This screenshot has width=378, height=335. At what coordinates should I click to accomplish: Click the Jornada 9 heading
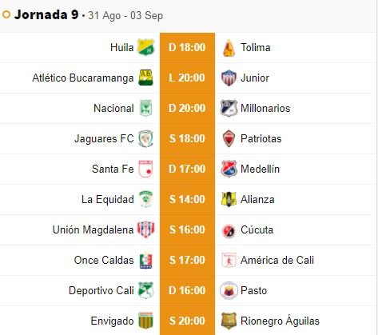(46, 14)
